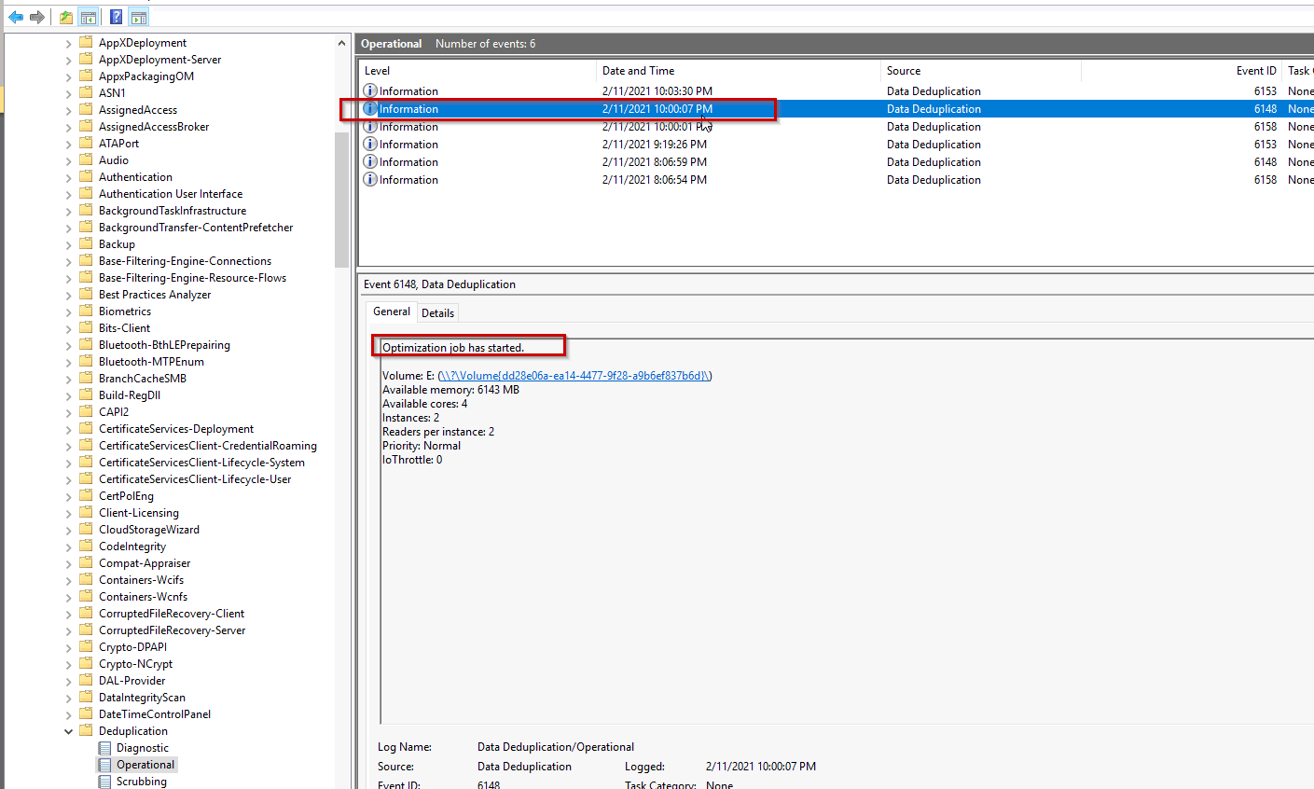
Task: Open the Volume GUID path link
Action: 574,376
